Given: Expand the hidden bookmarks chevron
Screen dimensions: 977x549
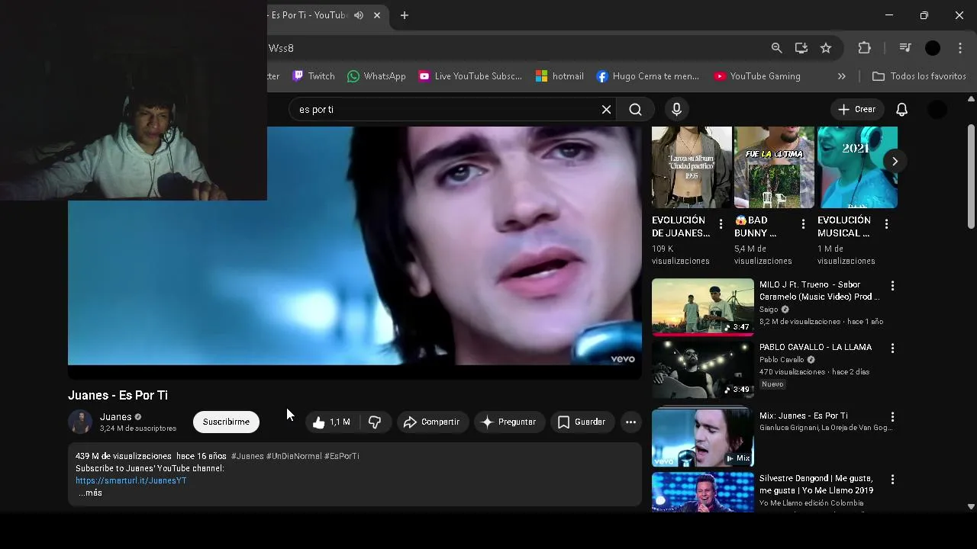Looking at the screenshot, I should click(x=842, y=76).
